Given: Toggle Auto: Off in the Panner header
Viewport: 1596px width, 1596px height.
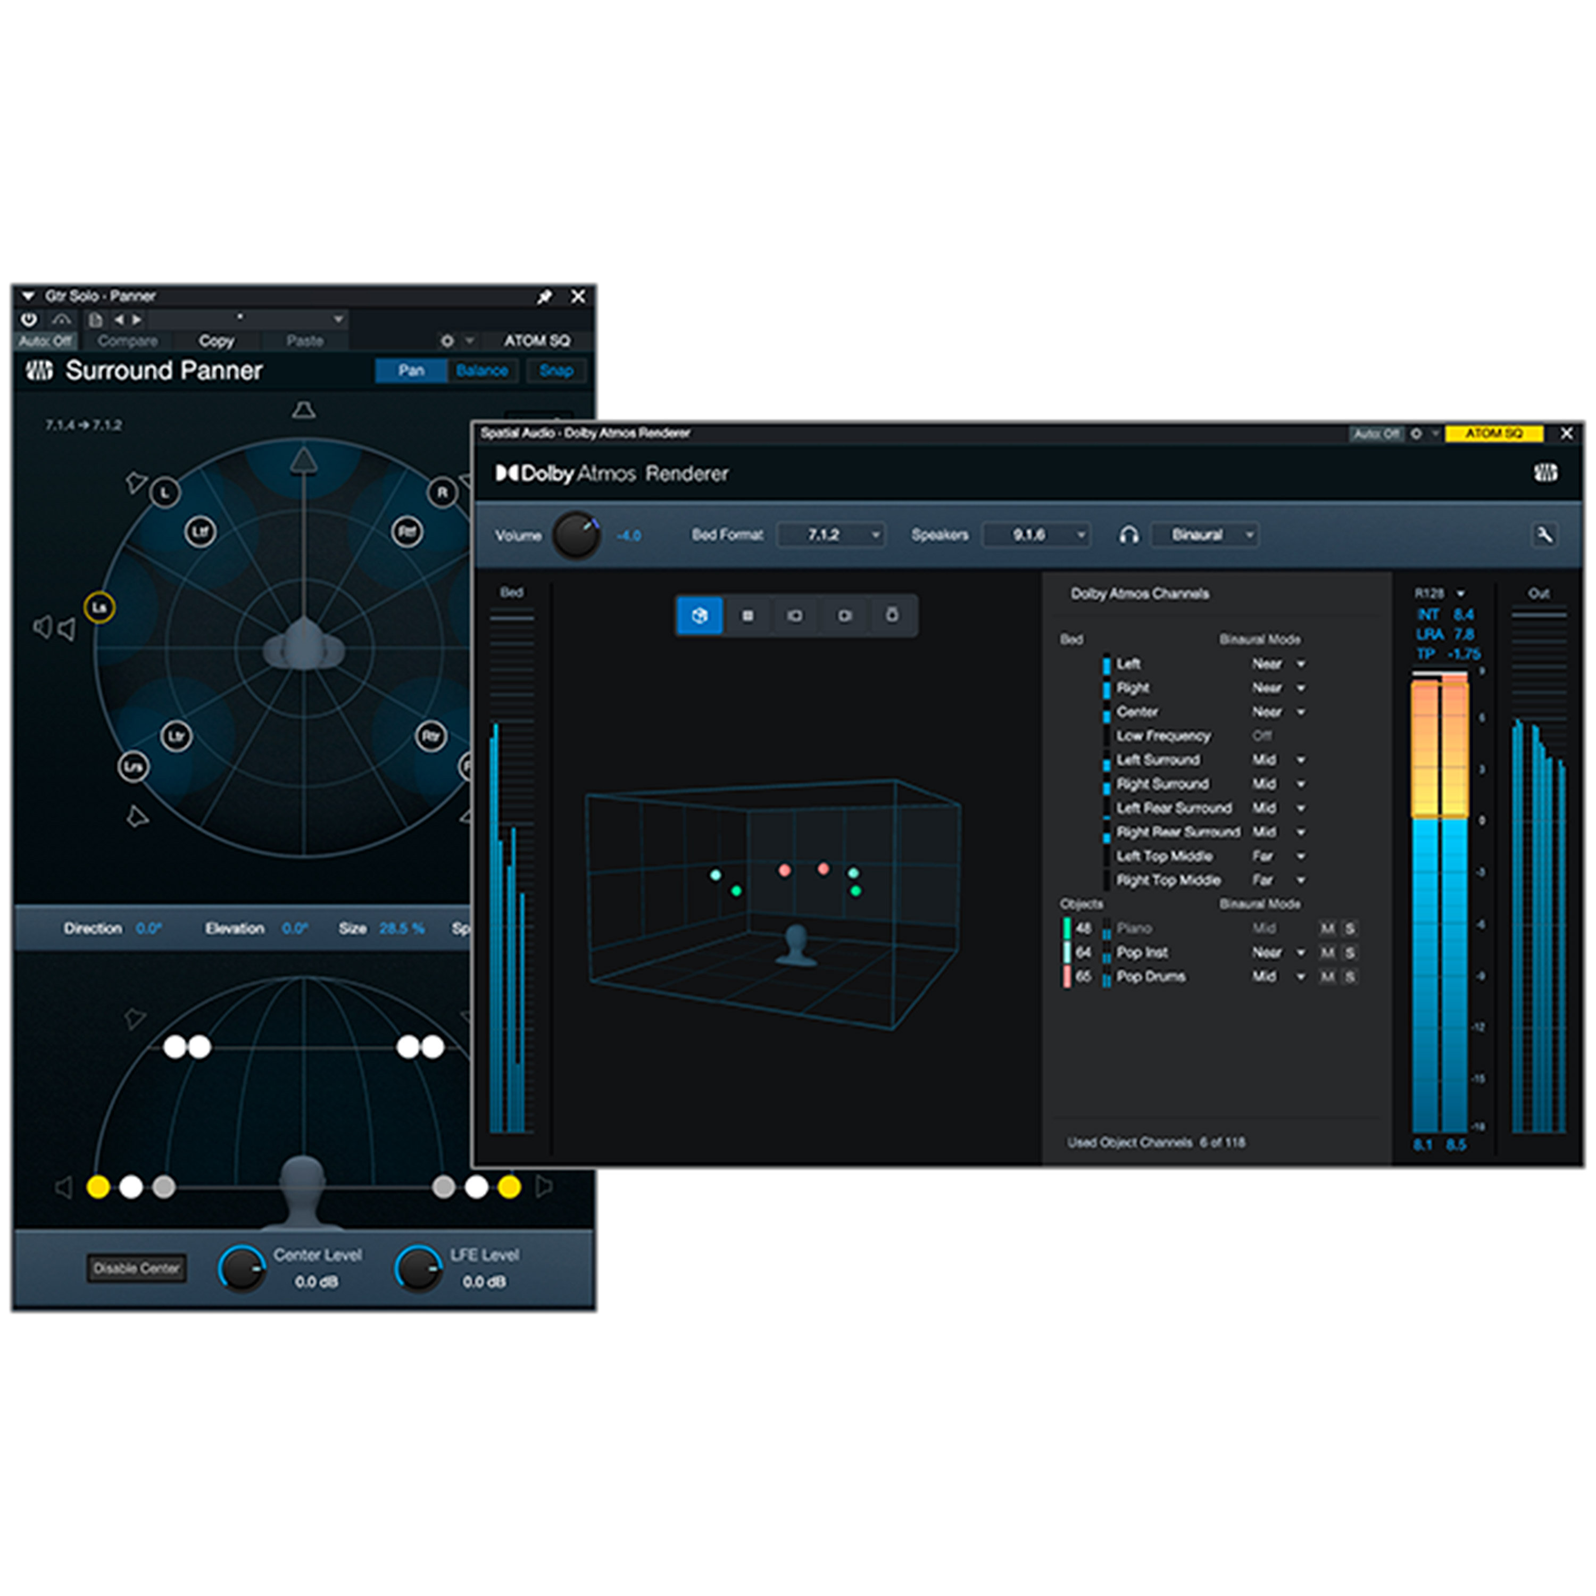Looking at the screenshot, I should click(45, 340).
